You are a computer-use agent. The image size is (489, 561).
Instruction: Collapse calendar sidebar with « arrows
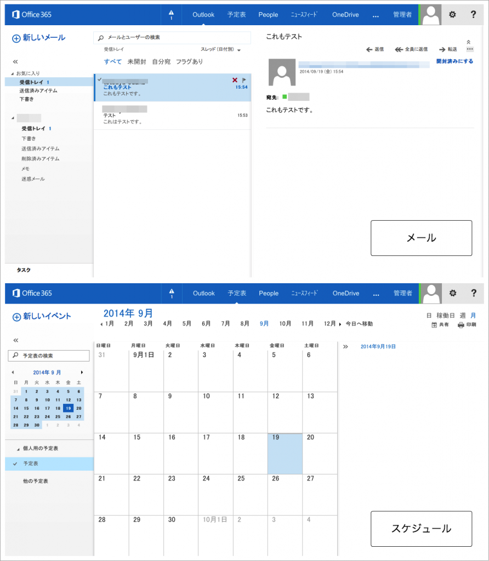pyautogui.click(x=15, y=340)
